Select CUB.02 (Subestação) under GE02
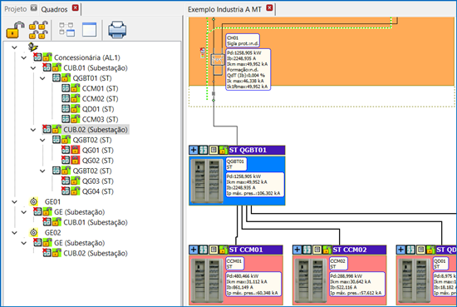The height and width of the screenshot is (307, 457). [96, 253]
